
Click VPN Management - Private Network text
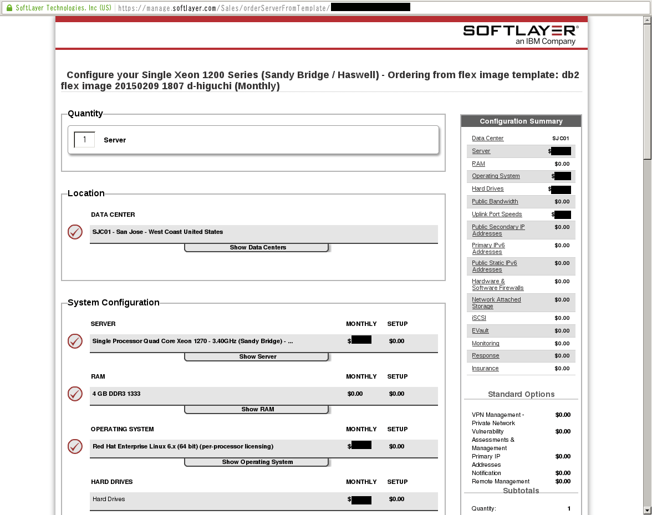pos(498,419)
